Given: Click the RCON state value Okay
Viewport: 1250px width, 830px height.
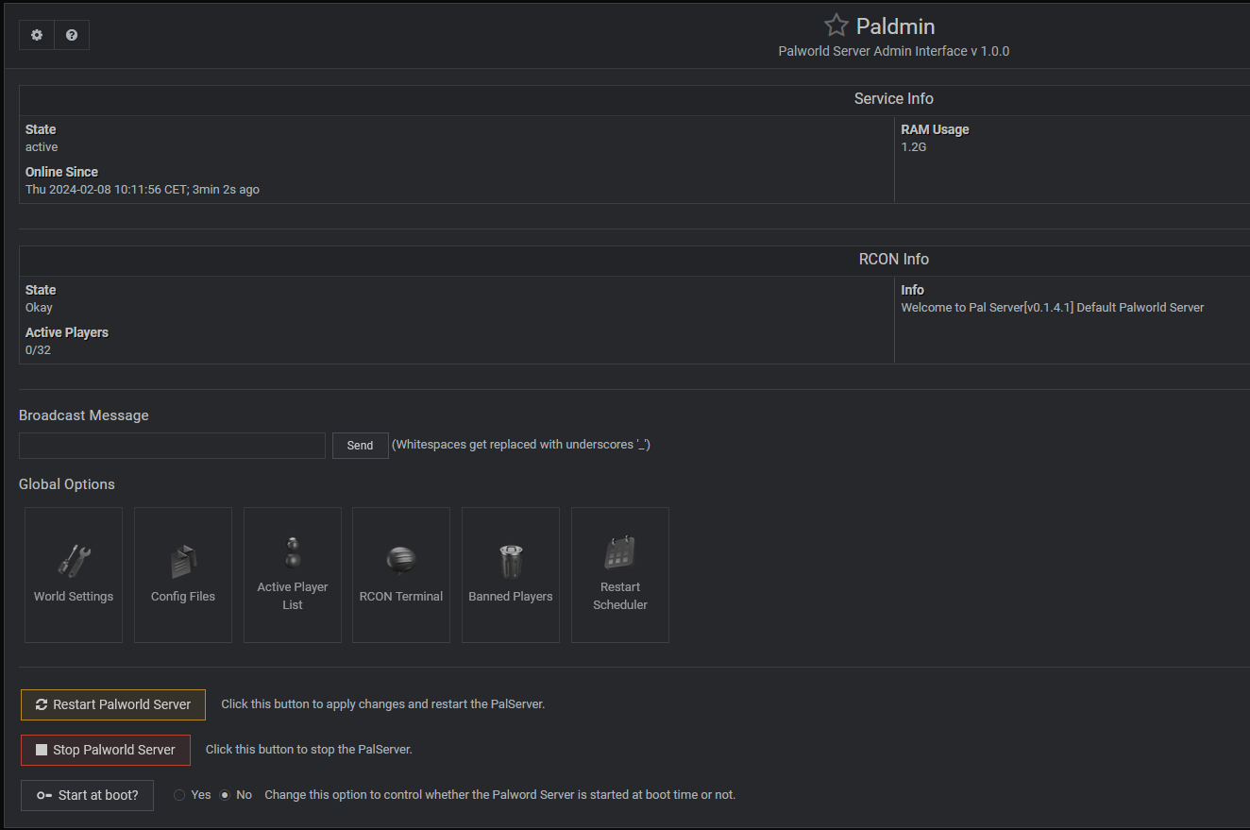Looking at the screenshot, I should tap(39, 308).
